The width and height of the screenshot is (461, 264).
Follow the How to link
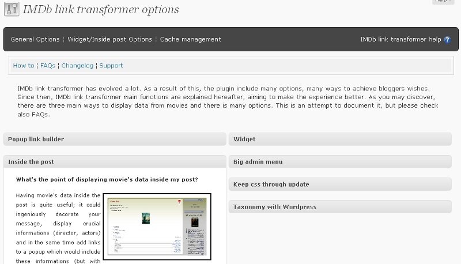24,66
